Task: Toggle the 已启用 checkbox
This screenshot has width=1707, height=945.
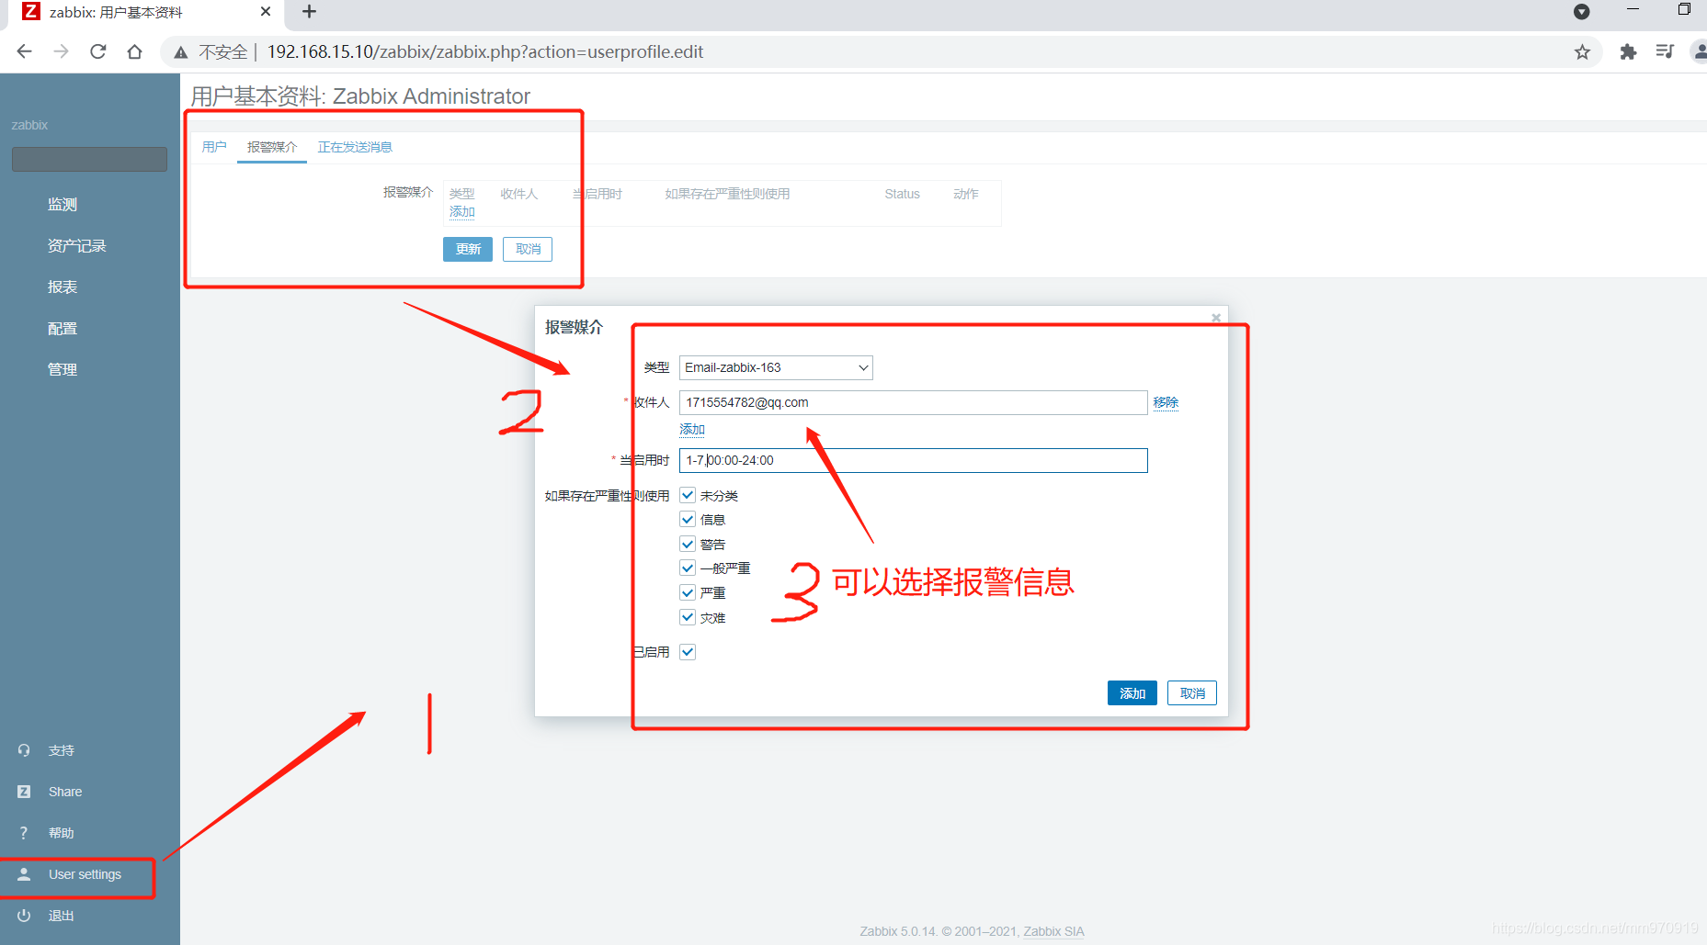Action: tap(688, 652)
